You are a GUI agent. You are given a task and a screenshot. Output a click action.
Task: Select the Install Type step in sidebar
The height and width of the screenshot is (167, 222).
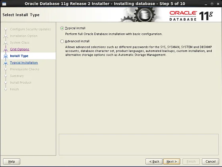pos(19,56)
